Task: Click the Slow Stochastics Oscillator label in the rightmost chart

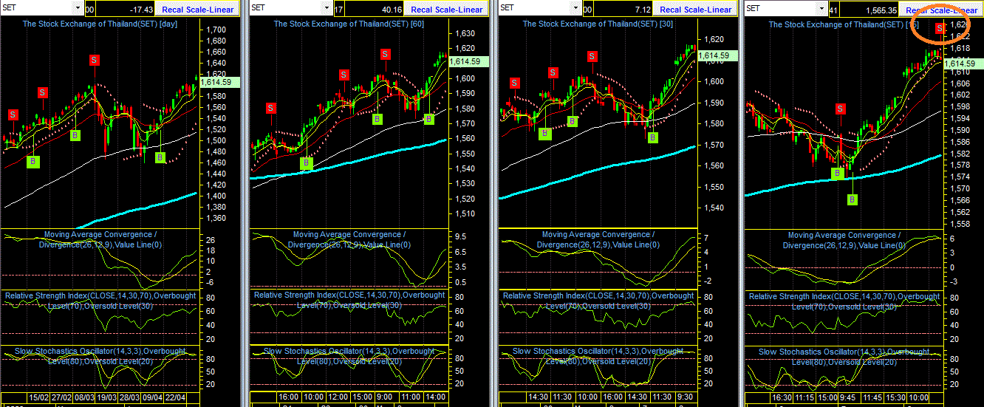Action: [x=844, y=357]
